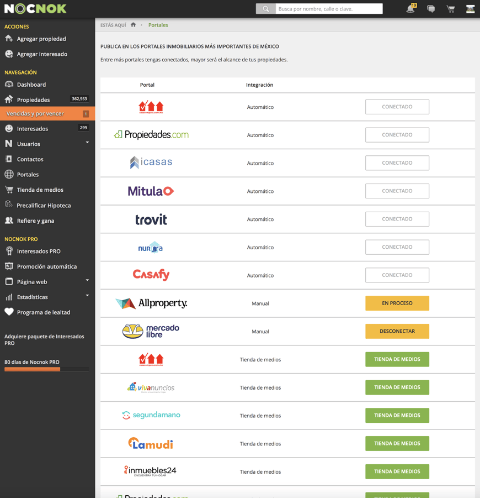The width and height of the screenshot is (480, 498).
Task: Click the Refiere y gana people icon
Action: [9, 221]
